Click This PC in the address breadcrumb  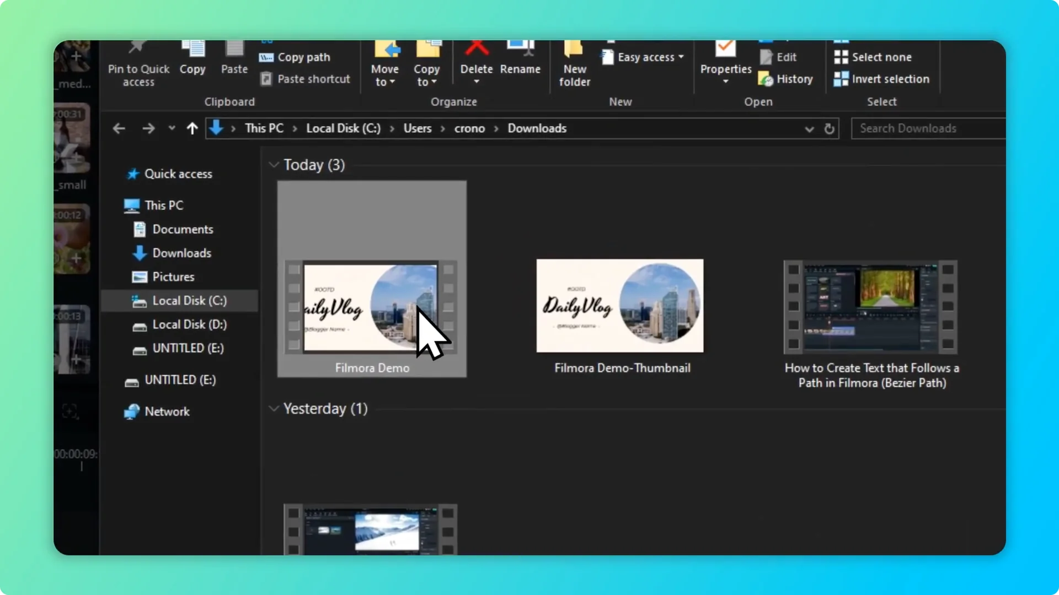pyautogui.click(x=264, y=128)
